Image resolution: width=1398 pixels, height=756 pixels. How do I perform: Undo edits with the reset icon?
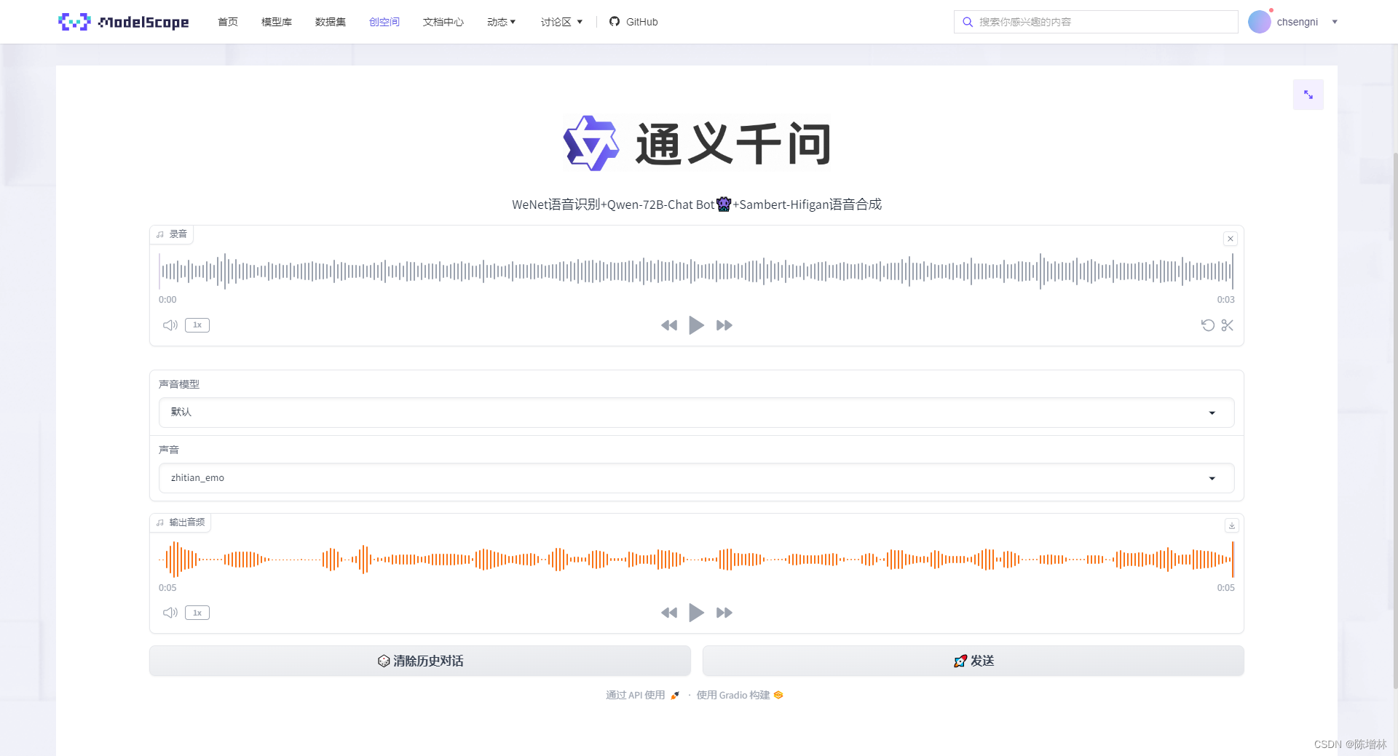click(1208, 325)
